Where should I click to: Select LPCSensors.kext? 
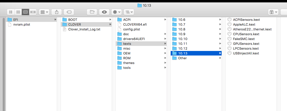251,49
